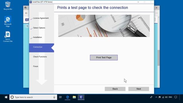Open the Action Center notifications
This screenshot has height=103, width=183.
[x=176, y=97]
